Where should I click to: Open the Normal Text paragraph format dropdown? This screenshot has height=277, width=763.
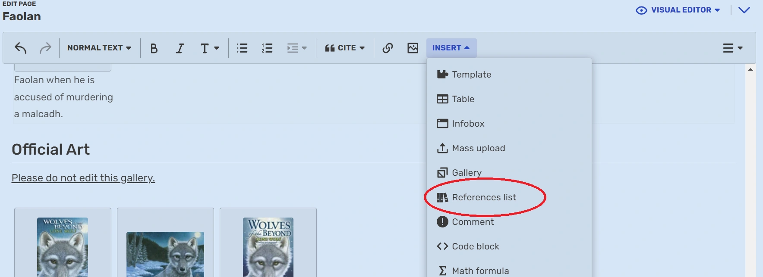99,48
